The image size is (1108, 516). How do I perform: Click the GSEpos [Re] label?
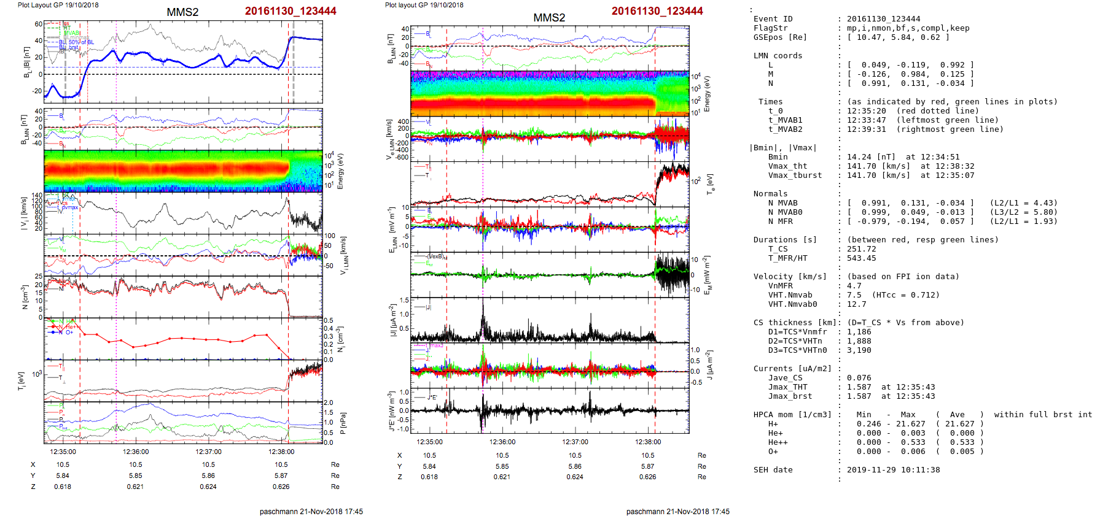780,37
